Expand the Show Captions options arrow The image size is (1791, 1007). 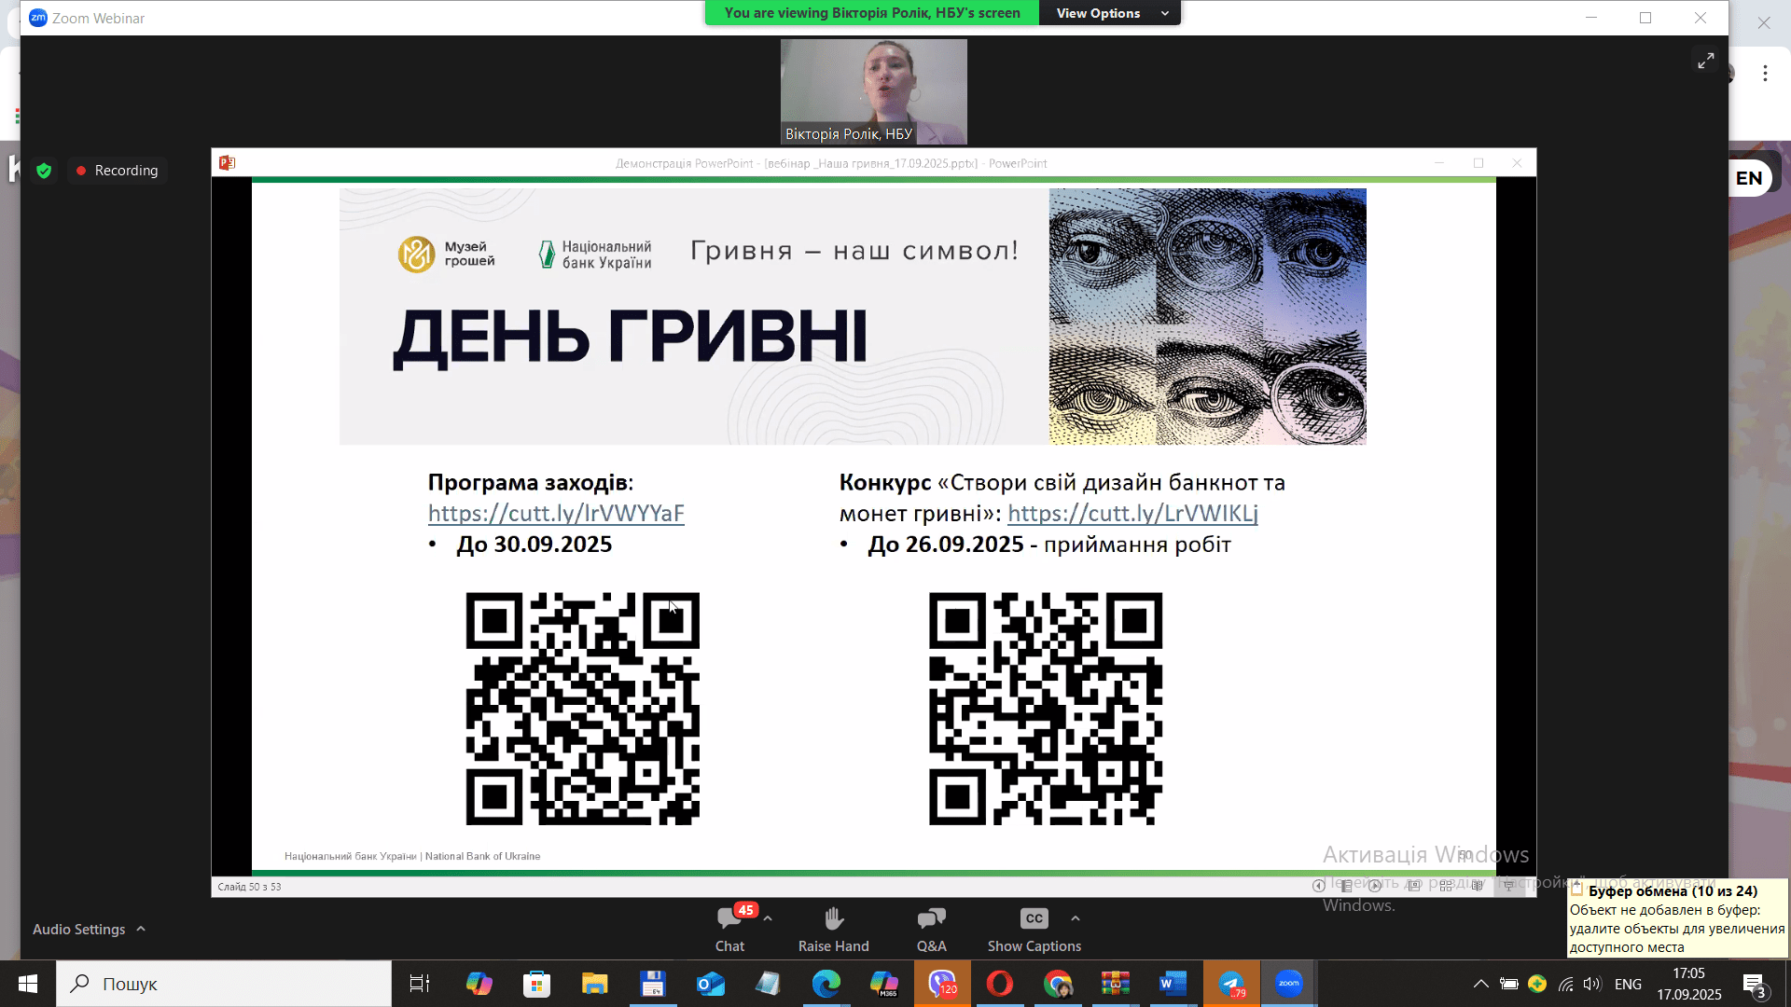[1076, 918]
